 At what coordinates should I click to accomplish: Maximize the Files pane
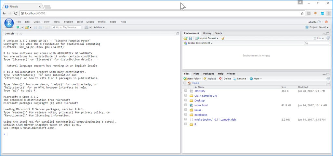click(x=328, y=74)
